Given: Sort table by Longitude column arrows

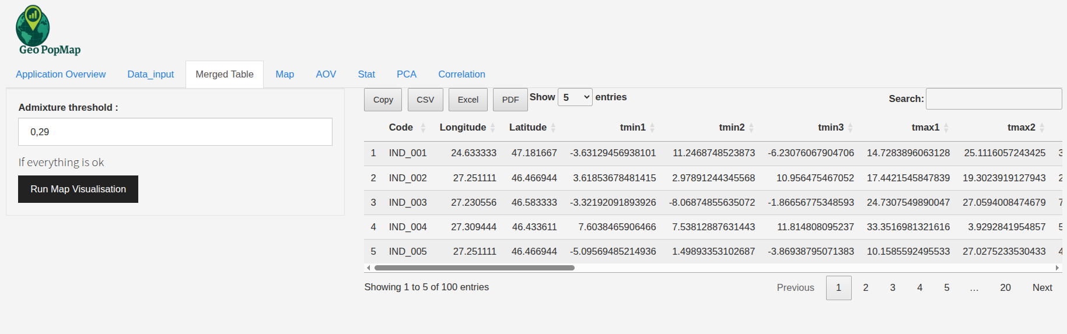Looking at the screenshot, I should (492, 128).
